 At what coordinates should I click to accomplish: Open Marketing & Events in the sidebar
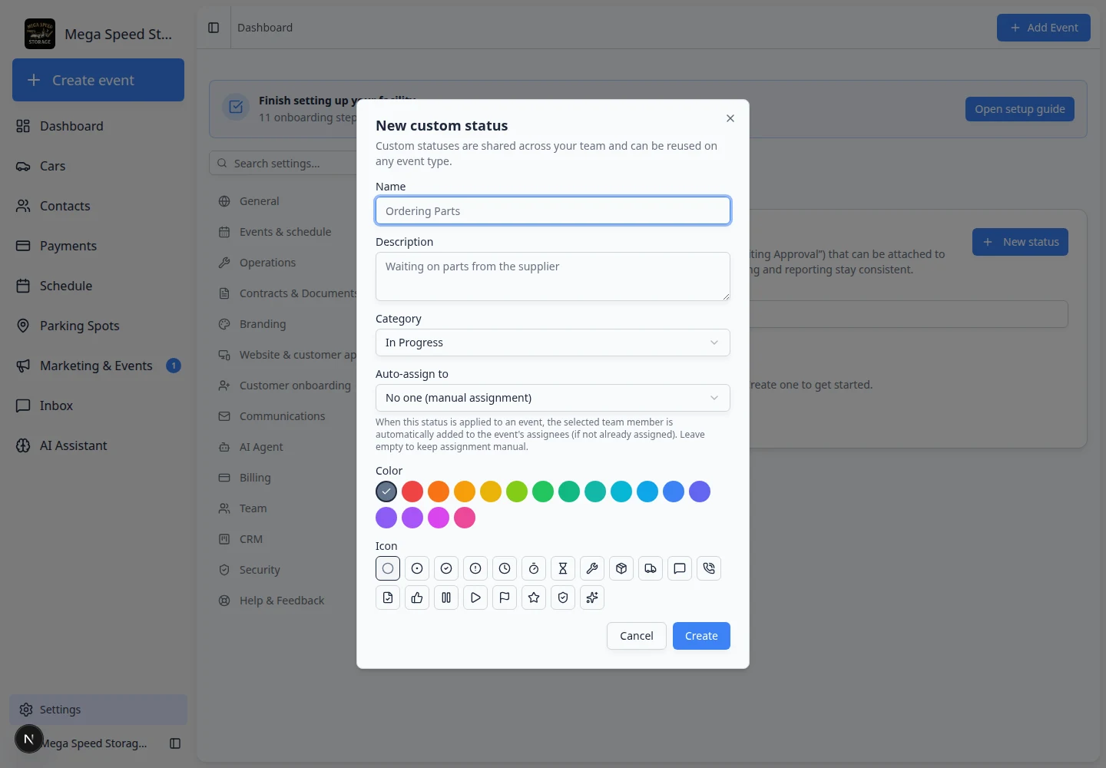pos(98,366)
